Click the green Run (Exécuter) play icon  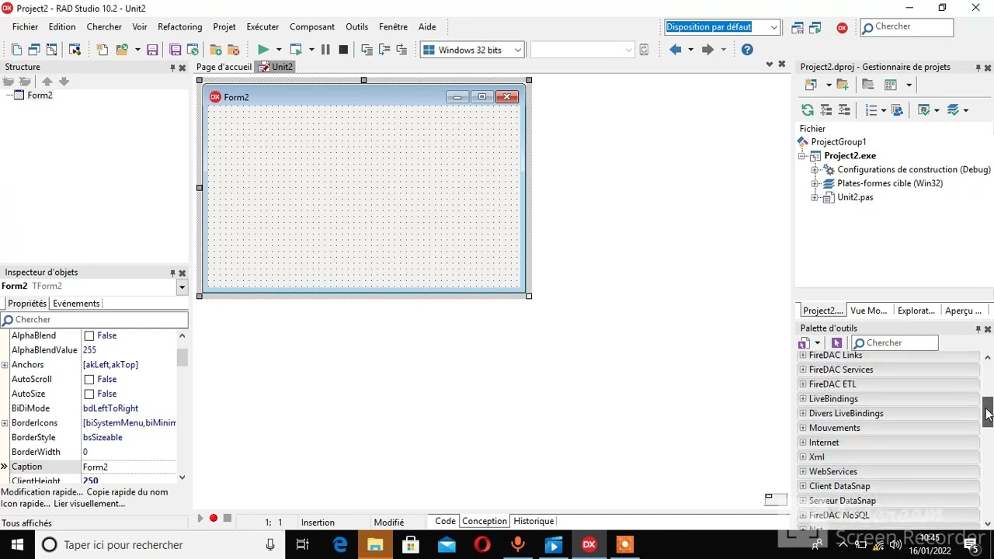[x=263, y=50]
